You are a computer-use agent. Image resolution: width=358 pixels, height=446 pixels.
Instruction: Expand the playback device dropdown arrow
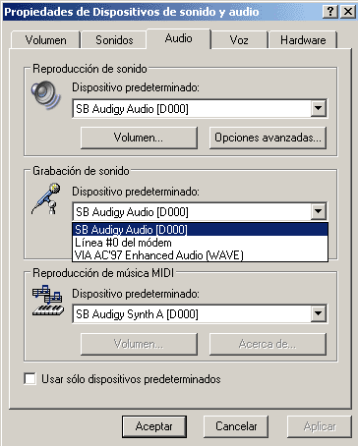pos(319,108)
